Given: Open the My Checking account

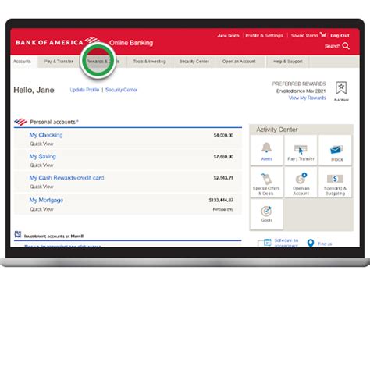Looking at the screenshot, I should tap(46, 135).
